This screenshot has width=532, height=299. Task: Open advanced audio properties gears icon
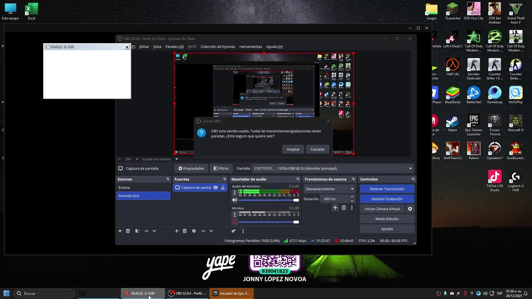pos(234,231)
